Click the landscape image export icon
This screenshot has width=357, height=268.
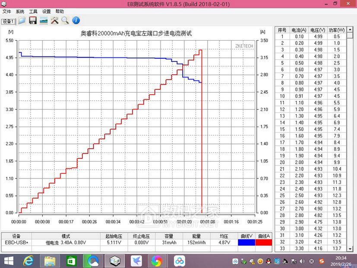pos(44,20)
